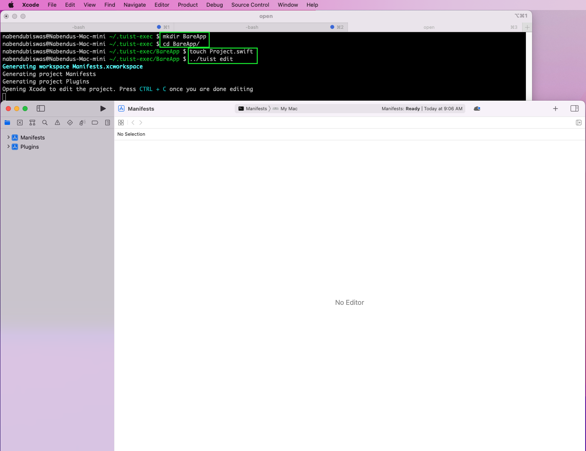
Task: Show the Breakpoint navigator
Action: (x=95, y=123)
